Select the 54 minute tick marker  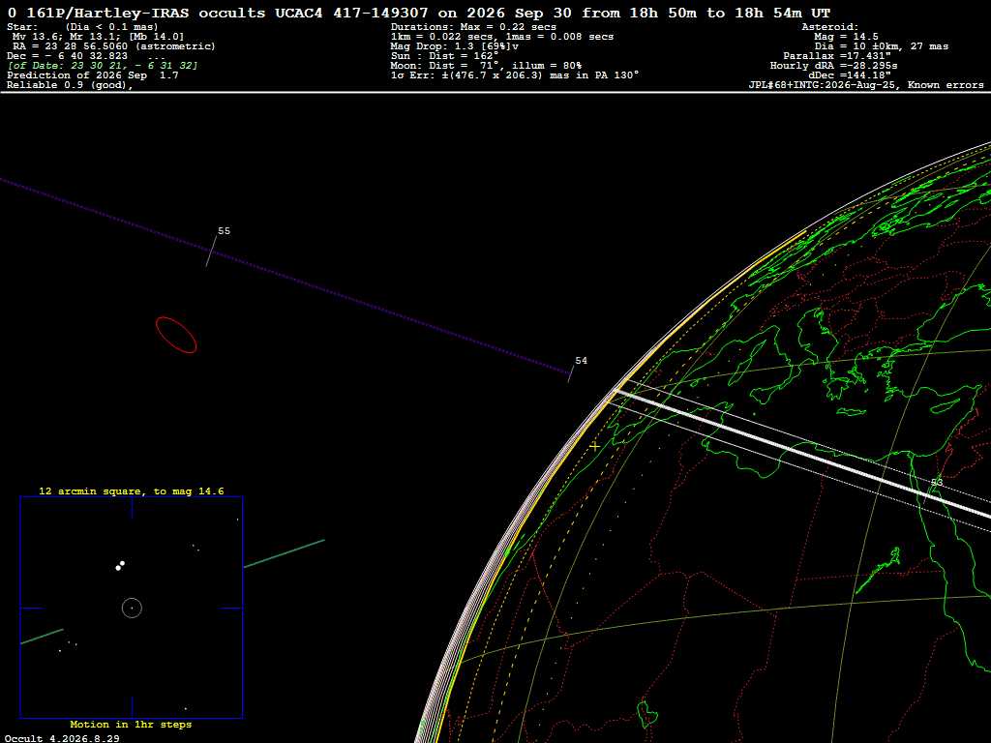tap(571, 373)
